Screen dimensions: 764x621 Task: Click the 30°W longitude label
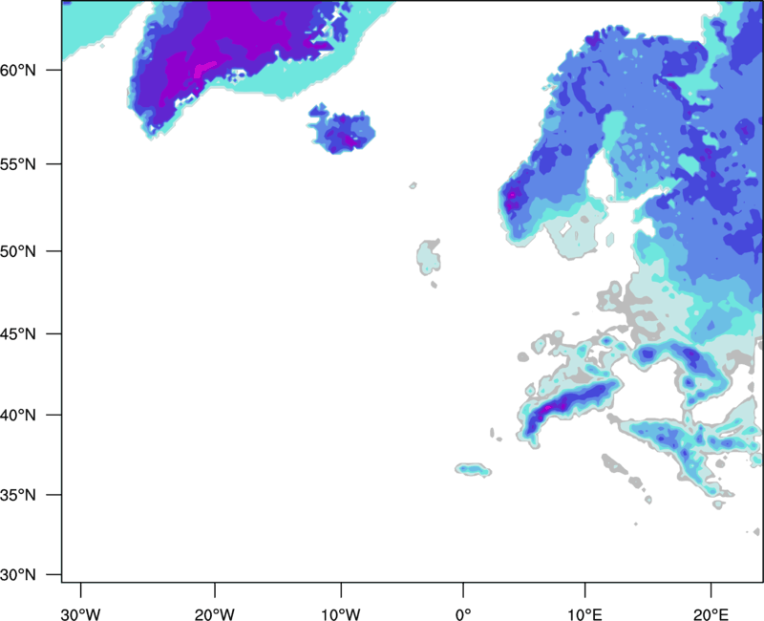tap(80, 614)
